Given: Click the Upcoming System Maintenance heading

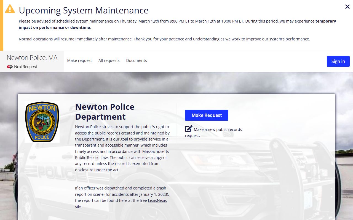Looking at the screenshot, I should pos(84,10).
